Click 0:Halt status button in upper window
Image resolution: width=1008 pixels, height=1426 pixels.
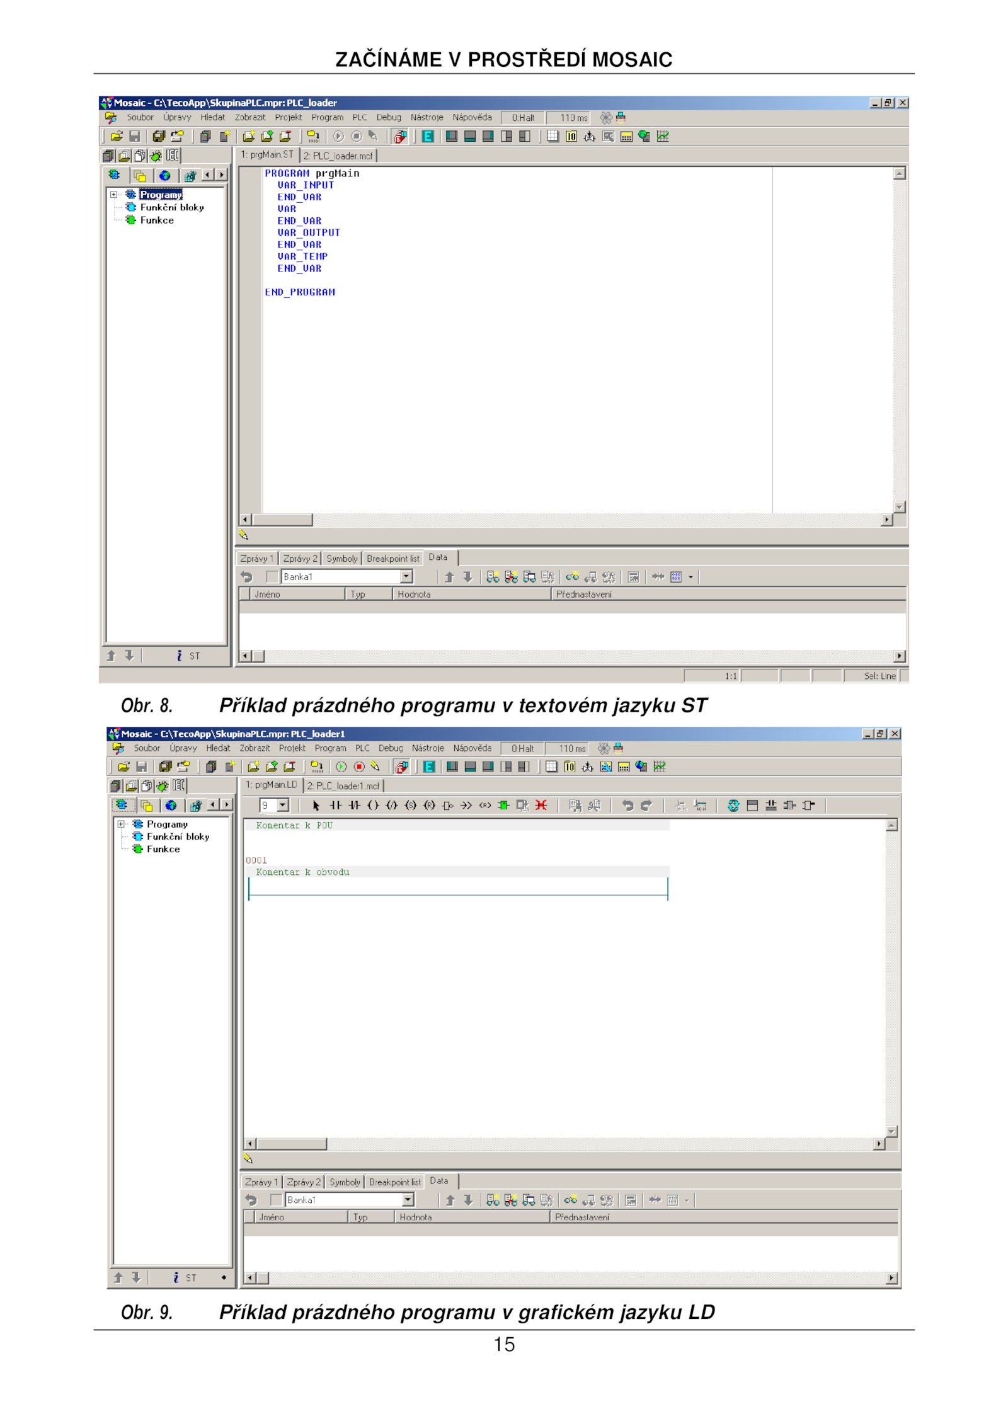point(523,118)
